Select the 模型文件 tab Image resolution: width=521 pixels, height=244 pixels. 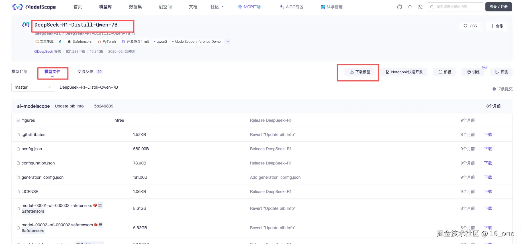coord(52,72)
